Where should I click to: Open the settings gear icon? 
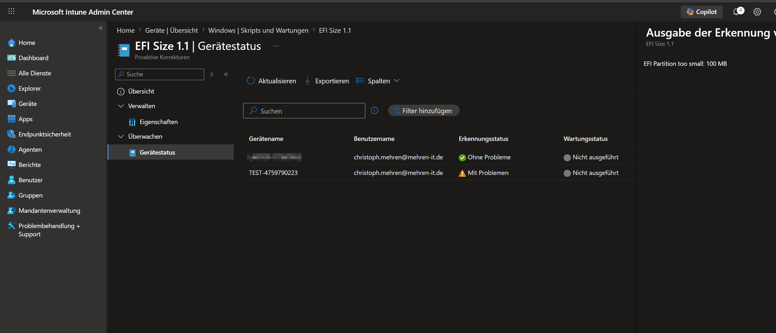pos(757,12)
